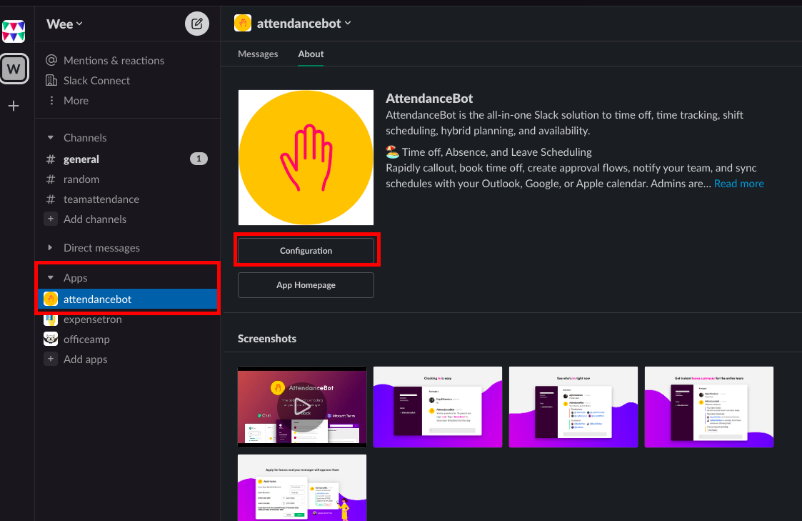Viewport: 802px width, 521px height.
Task: Collapse the Apps section arrow
Action: click(x=50, y=278)
